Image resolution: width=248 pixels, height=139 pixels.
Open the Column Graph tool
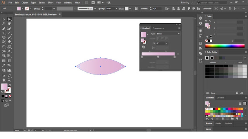9,70
